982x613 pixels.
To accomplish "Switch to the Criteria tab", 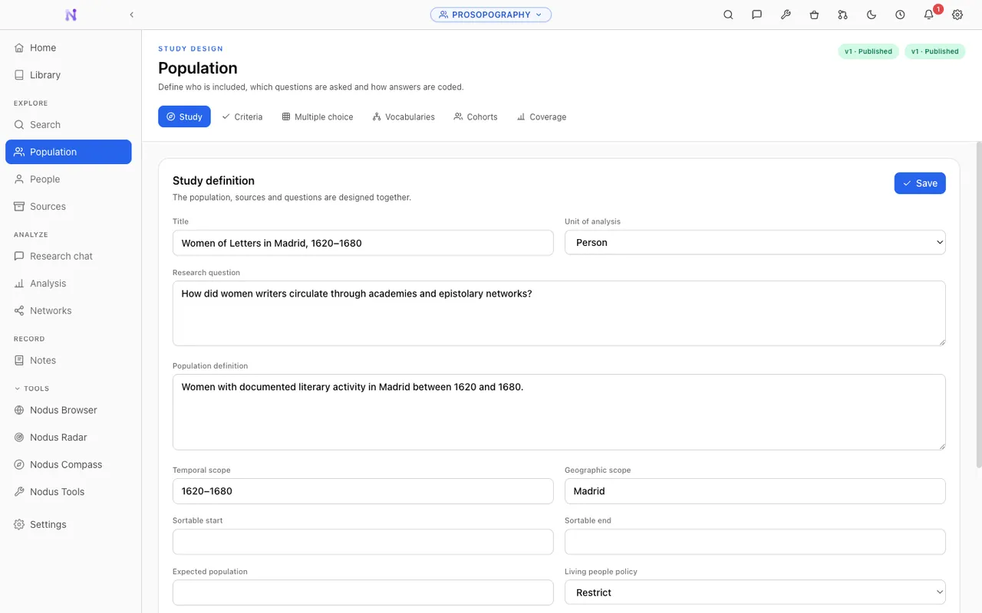I will (x=242, y=116).
